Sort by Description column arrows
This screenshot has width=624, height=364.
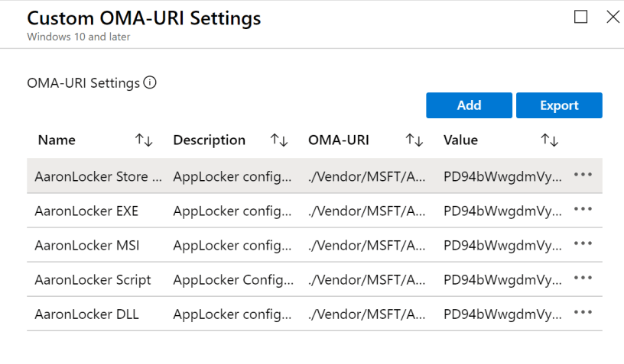point(279,140)
